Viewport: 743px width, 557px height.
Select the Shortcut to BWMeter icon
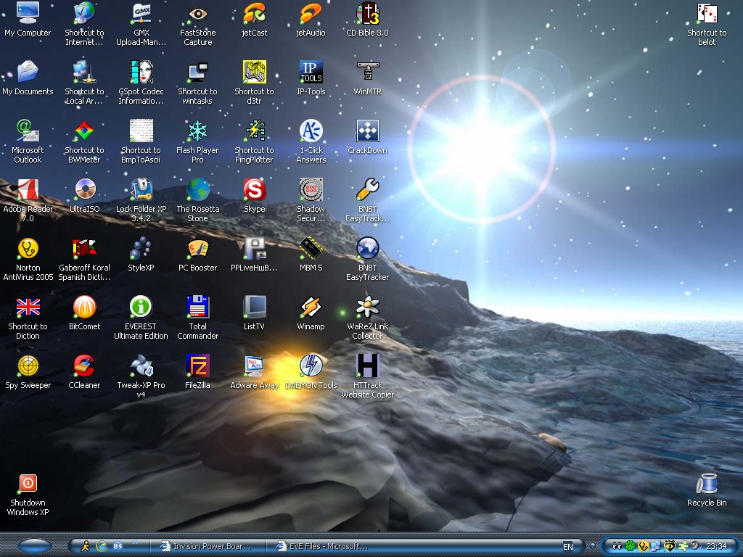(84, 131)
